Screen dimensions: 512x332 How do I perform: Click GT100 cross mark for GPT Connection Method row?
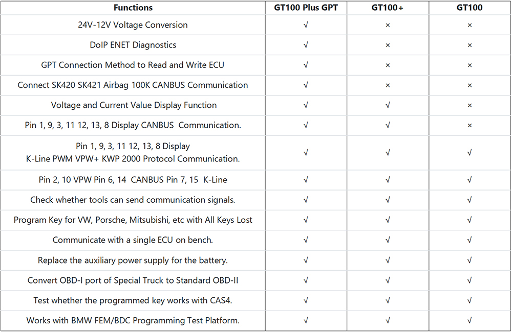coord(470,65)
